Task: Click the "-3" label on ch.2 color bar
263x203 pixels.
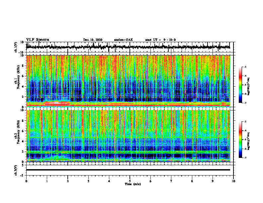Action: 245,122
